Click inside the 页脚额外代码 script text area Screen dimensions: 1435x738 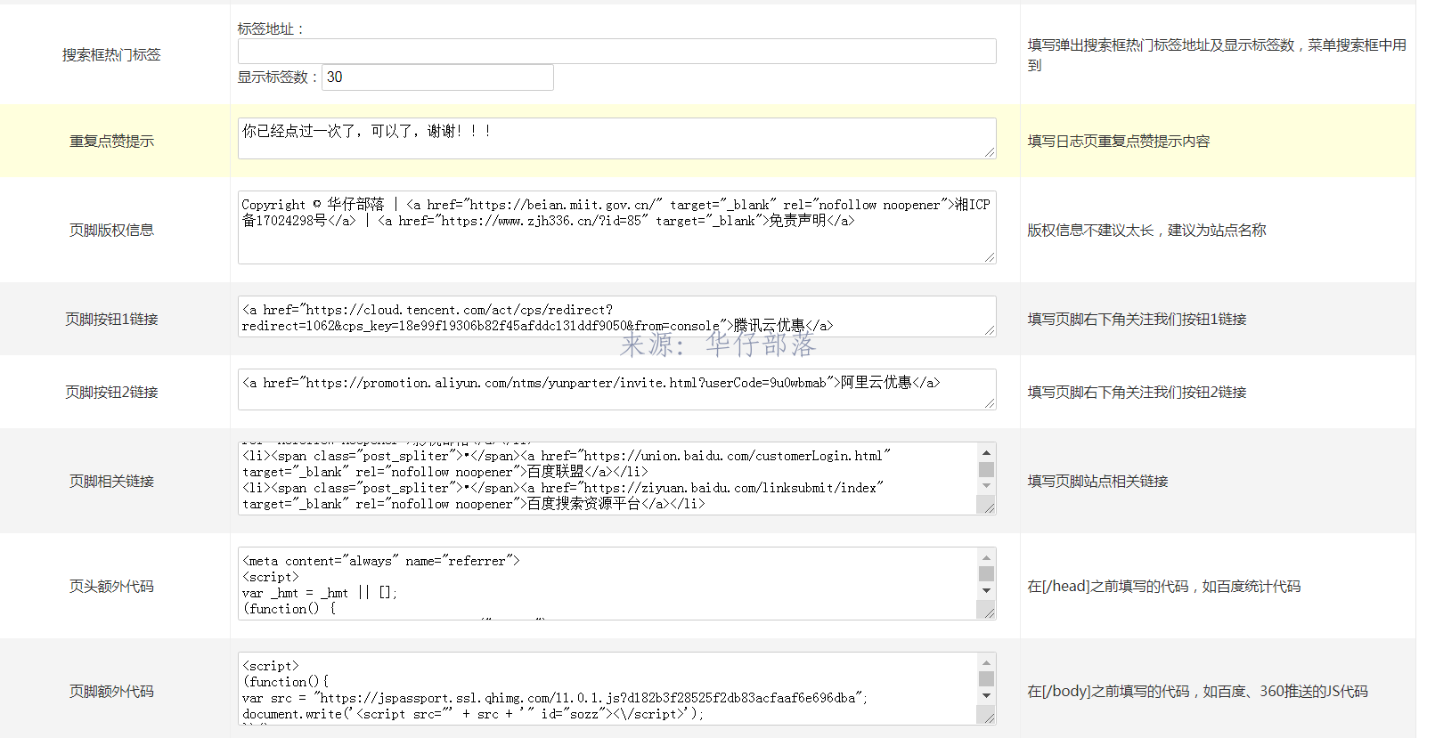(x=607, y=689)
